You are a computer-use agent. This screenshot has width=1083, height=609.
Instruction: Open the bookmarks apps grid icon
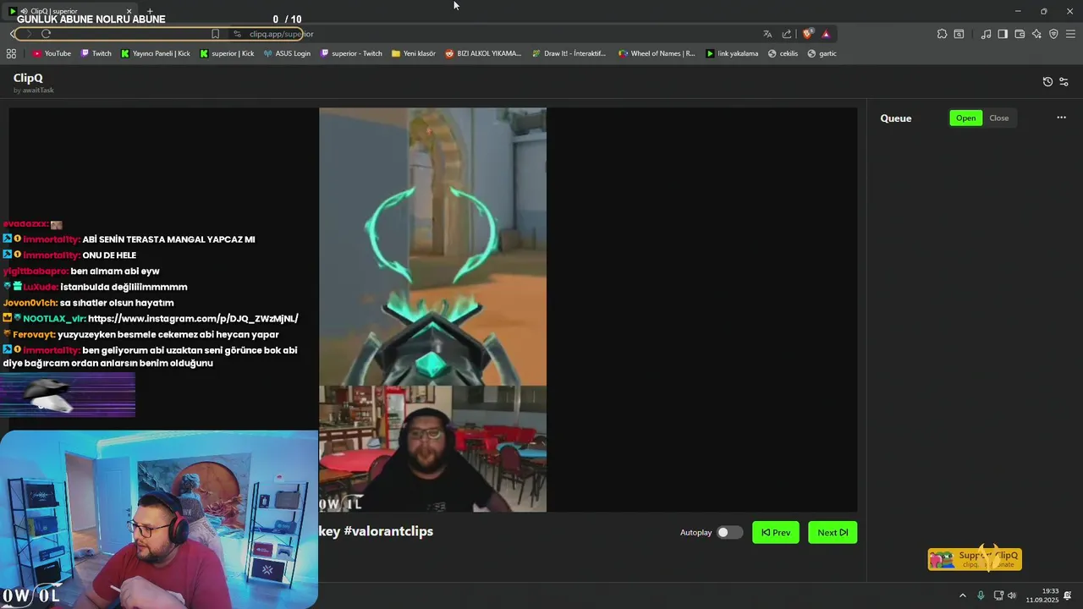coord(11,53)
